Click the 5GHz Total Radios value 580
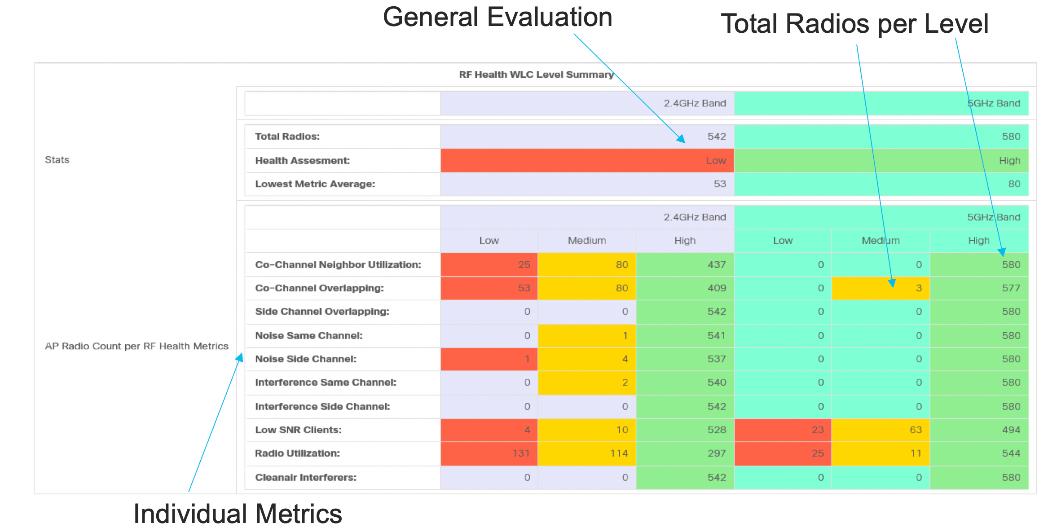Viewport: 1048px width, 528px height. (x=1011, y=136)
